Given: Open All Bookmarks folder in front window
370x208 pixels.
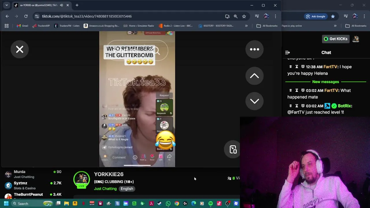Looking at the screenshot, I should (267, 26).
